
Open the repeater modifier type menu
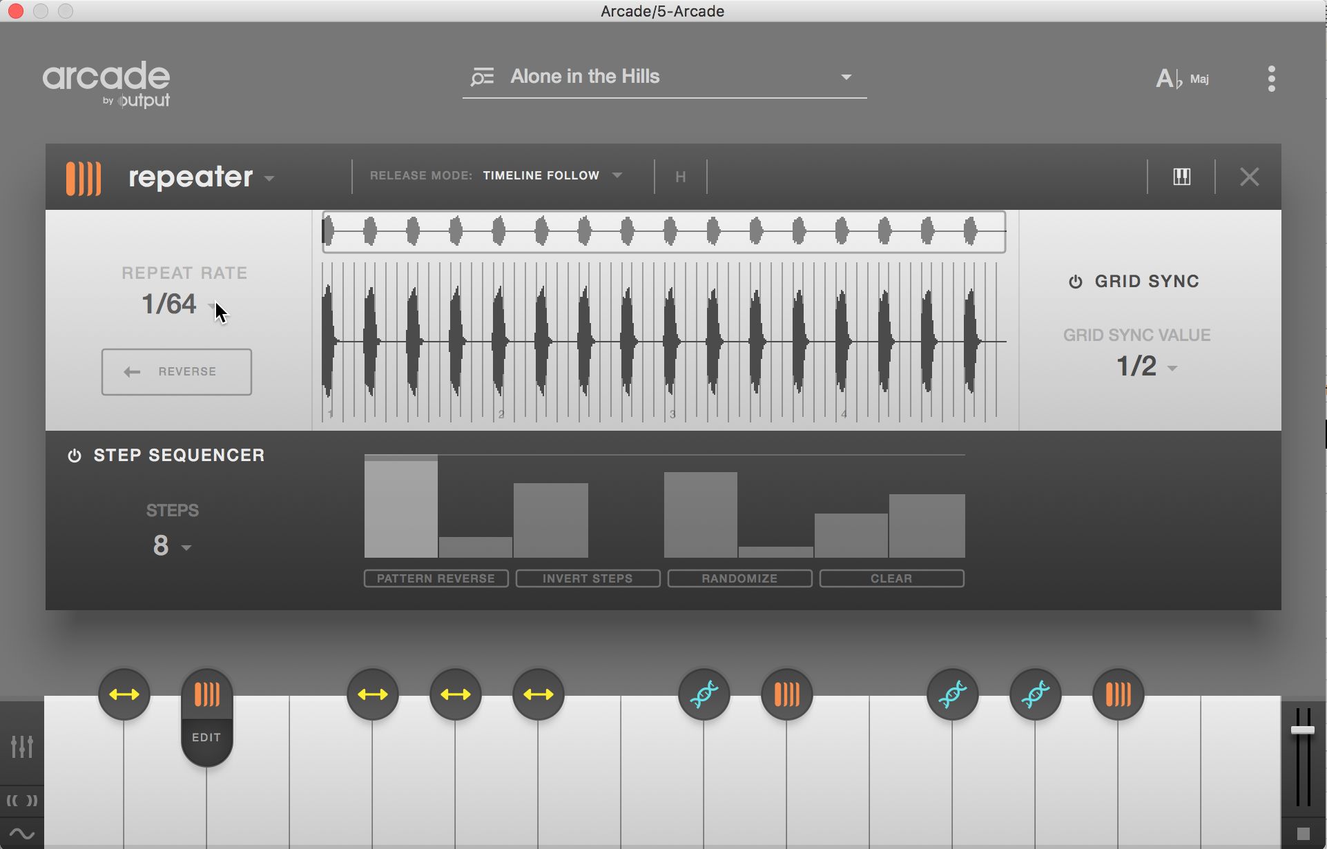click(201, 177)
